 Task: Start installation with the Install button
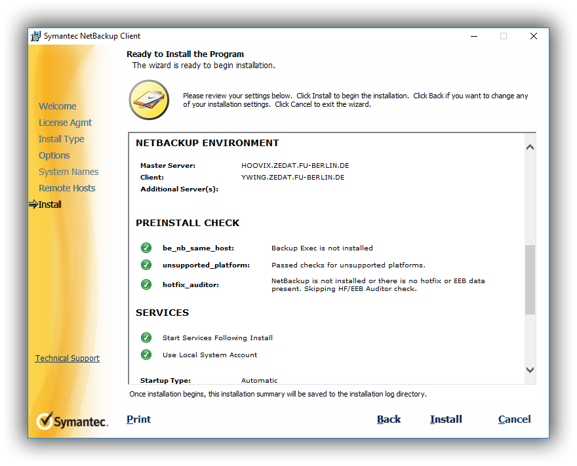click(446, 419)
